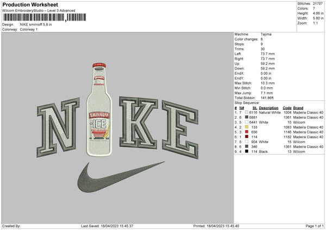Screen dimensions: 326x230
Task: Click the embroidered letter N
Action: (58, 127)
